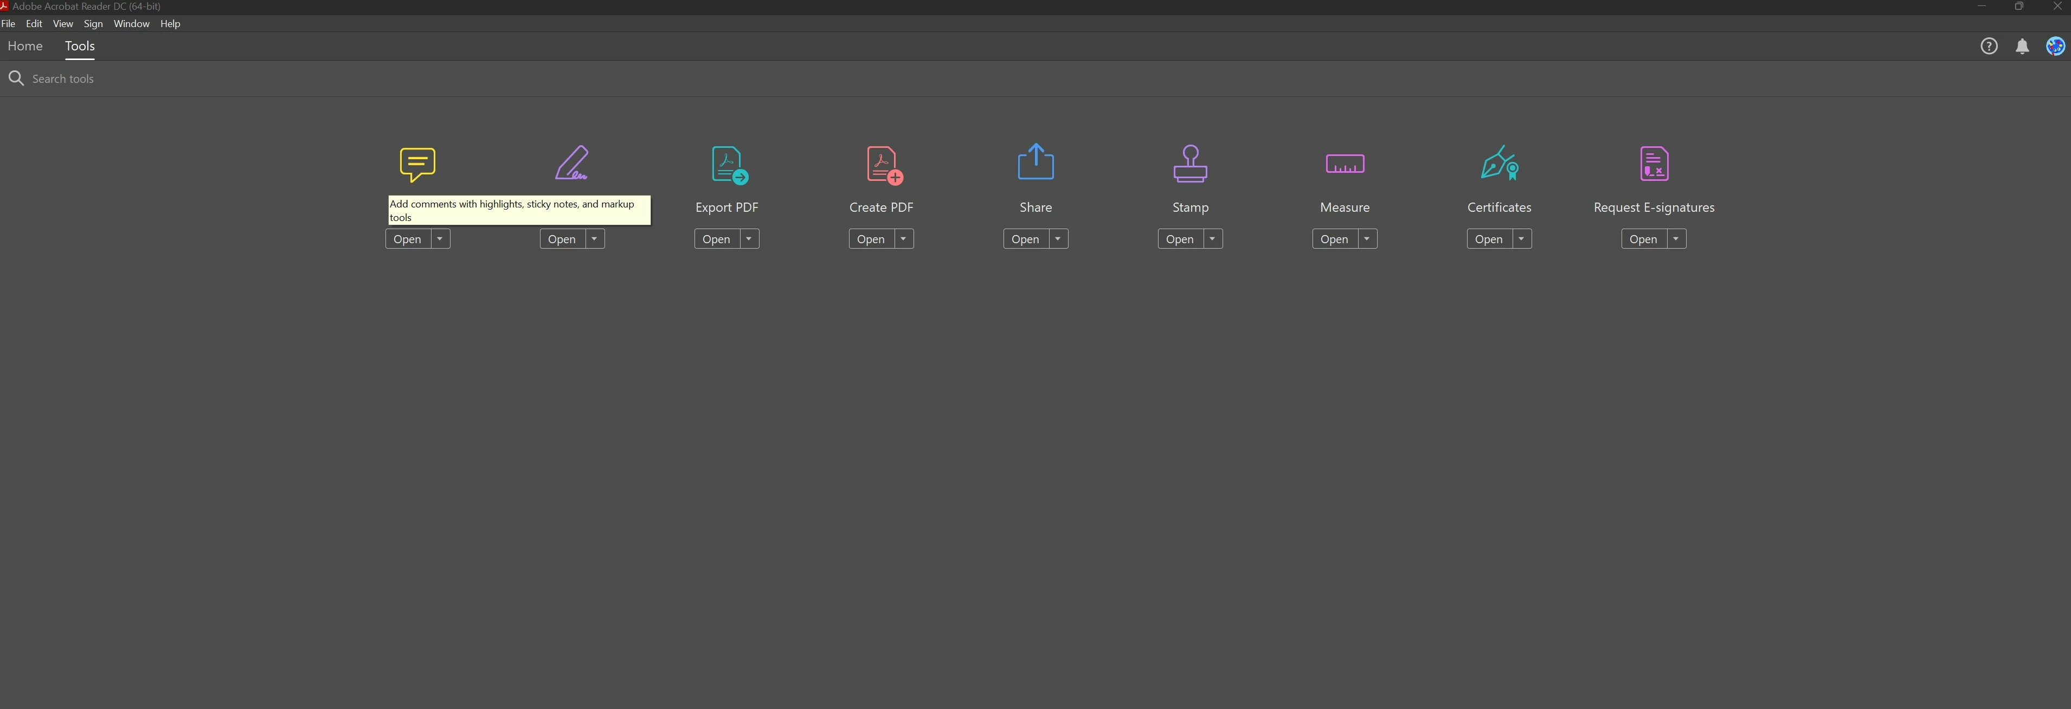The width and height of the screenshot is (2071, 709).
Task: Expand dropdown arrow beside Certificates Open
Action: 1521,239
